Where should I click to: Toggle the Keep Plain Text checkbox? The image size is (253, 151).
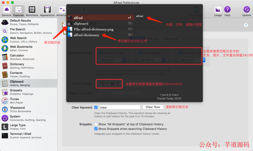tap(100, 53)
